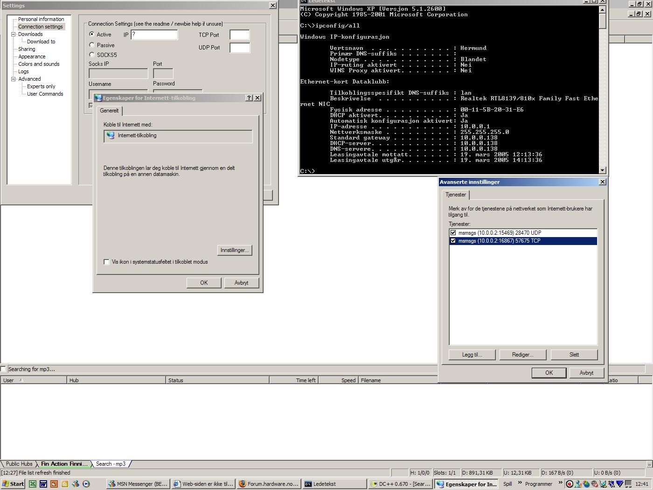The height and width of the screenshot is (490, 653).
Task: Click Innstillinger... button
Action: click(x=235, y=250)
